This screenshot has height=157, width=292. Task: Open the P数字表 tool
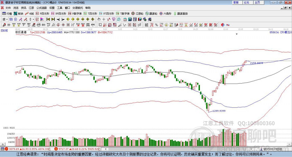click(x=75, y=14)
